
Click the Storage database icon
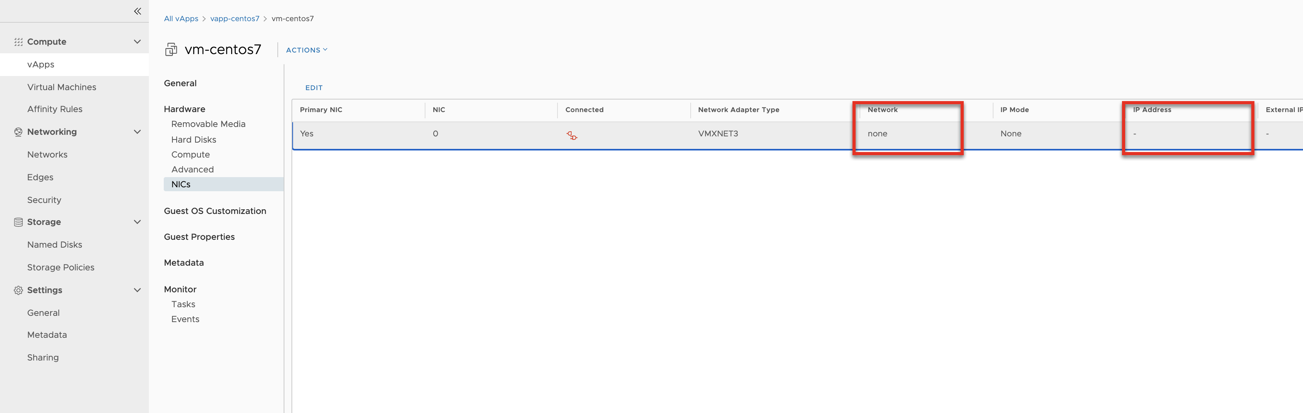pos(18,222)
